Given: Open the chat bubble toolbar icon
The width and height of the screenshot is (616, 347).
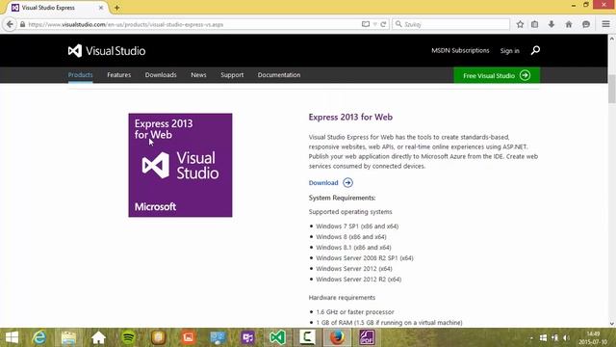Looking at the screenshot, I should [586, 24].
